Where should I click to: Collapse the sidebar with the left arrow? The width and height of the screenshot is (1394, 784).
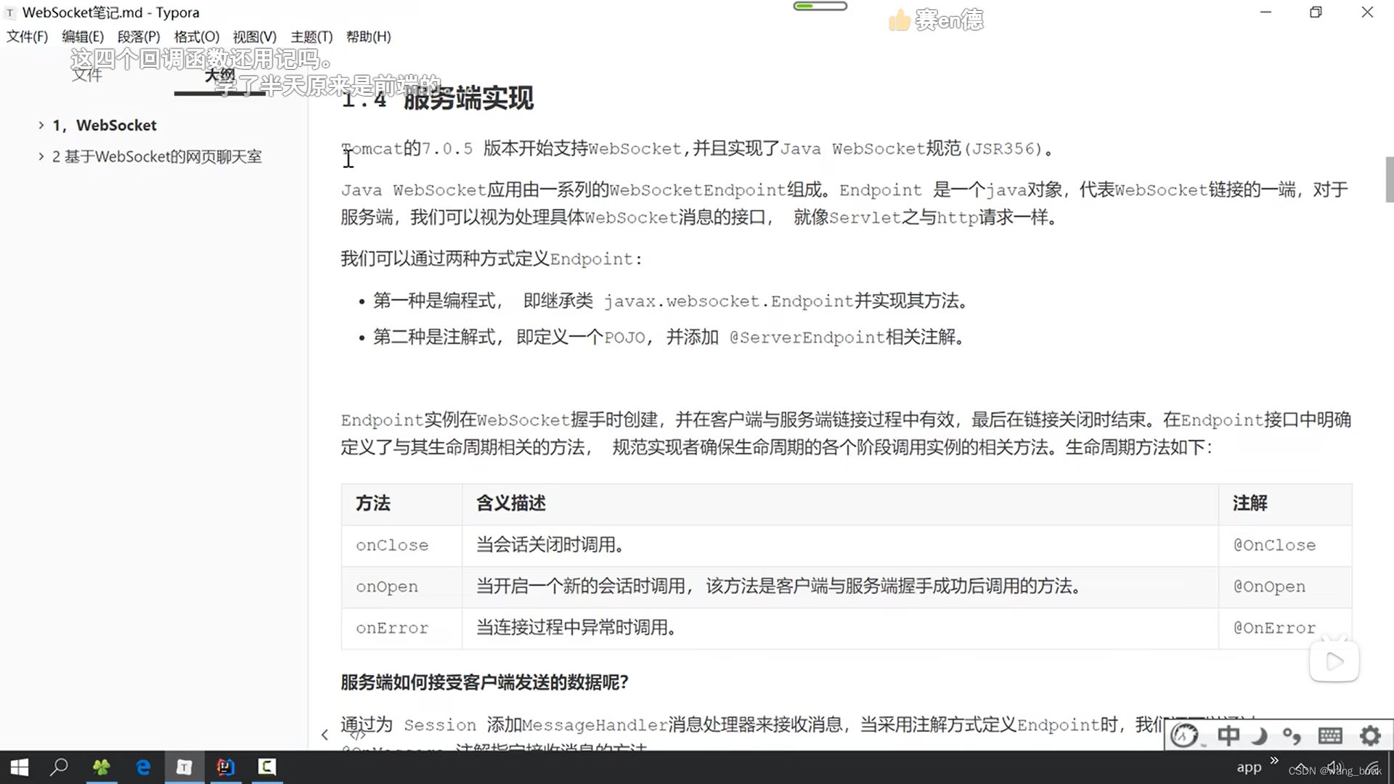pos(325,735)
